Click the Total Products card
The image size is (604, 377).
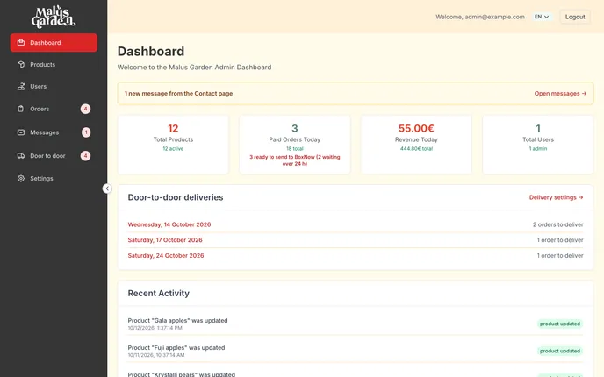[x=173, y=145]
